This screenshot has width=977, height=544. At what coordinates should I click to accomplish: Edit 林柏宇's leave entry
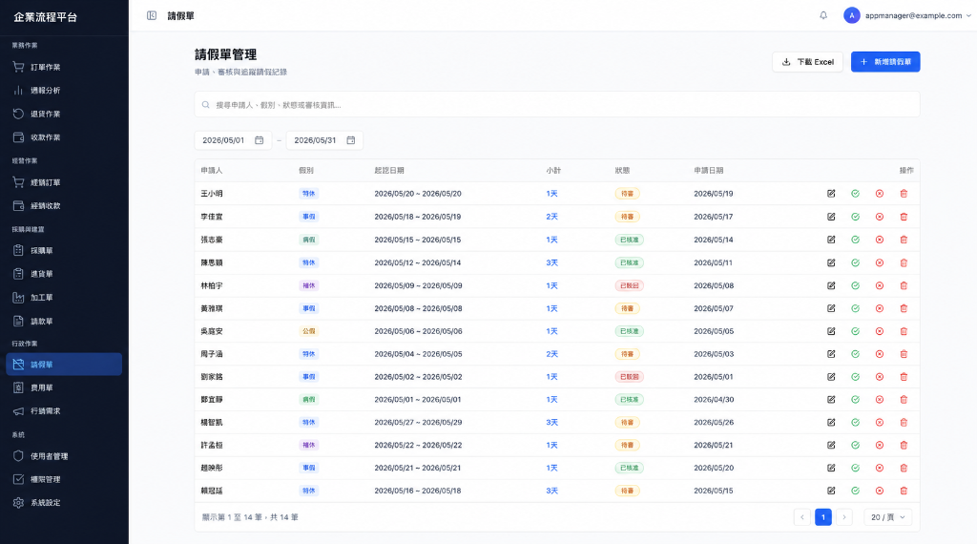click(x=831, y=285)
